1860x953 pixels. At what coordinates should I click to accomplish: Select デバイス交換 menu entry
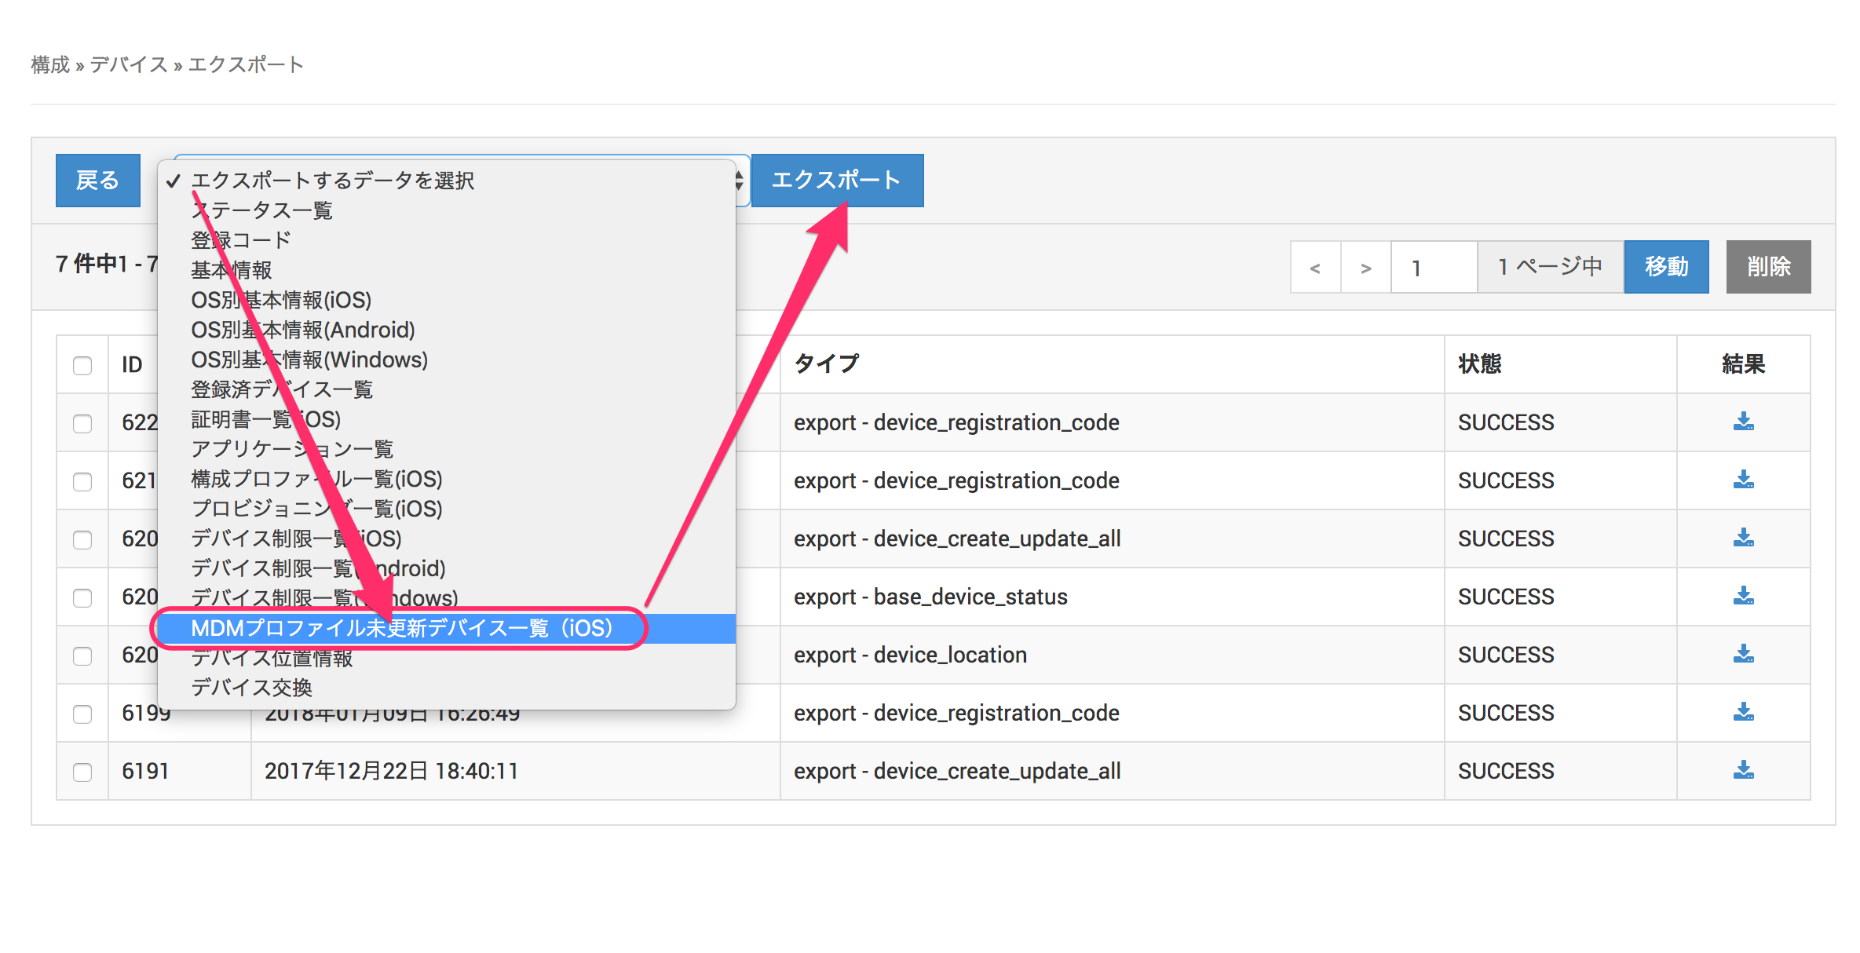tap(251, 688)
